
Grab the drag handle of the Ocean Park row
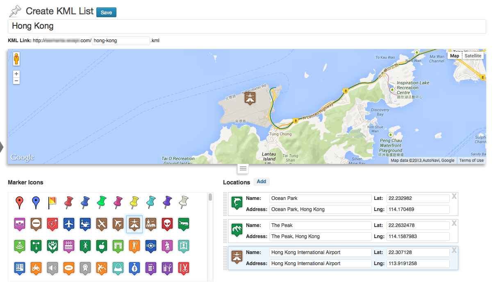225,204
